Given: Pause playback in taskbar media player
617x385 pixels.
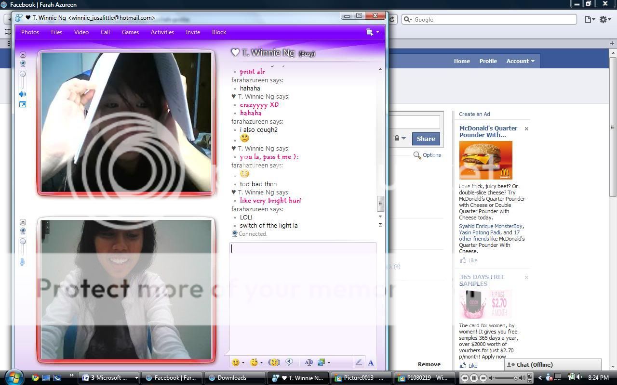Looking at the screenshot, I should [x=474, y=378].
